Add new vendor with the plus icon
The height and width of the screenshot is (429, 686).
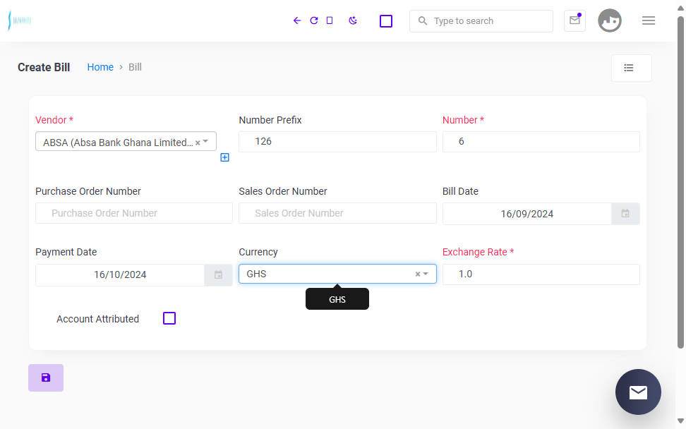[224, 157]
